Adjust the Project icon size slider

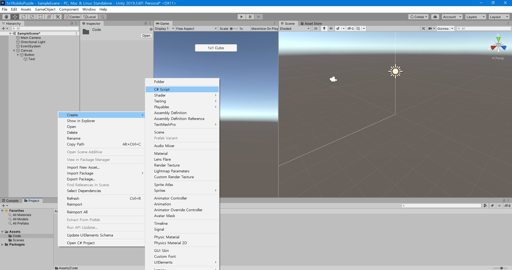tap(500, 268)
